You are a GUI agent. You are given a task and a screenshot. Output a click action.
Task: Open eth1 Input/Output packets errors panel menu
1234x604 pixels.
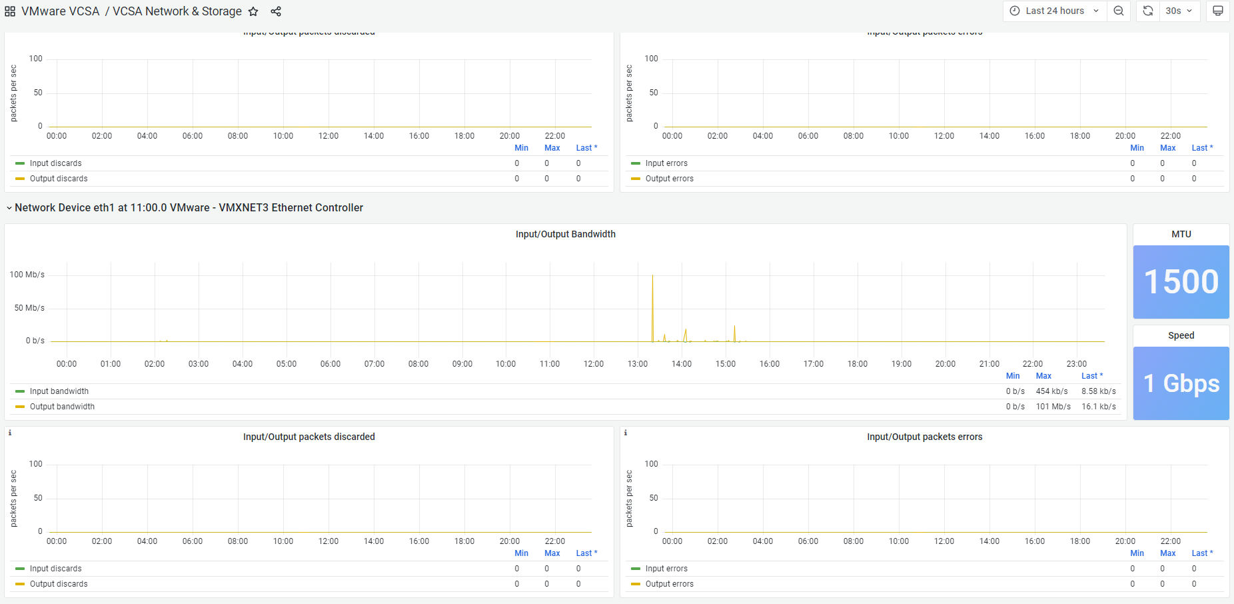point(925,437)
